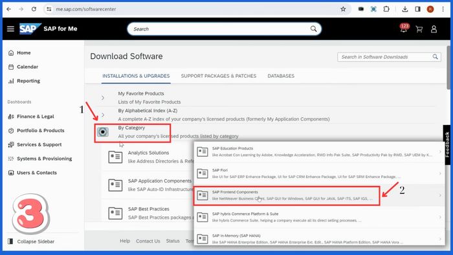Click the SAP In-Memory (SAP HANA) folder icon
Viewport: 453px width, 255px height.
(x=202, y=239)
